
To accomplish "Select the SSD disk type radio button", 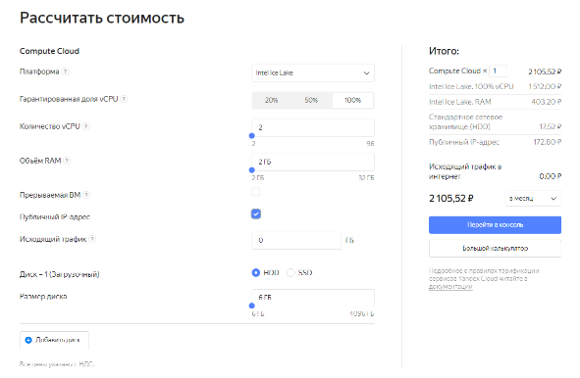I will click(291, 273).
